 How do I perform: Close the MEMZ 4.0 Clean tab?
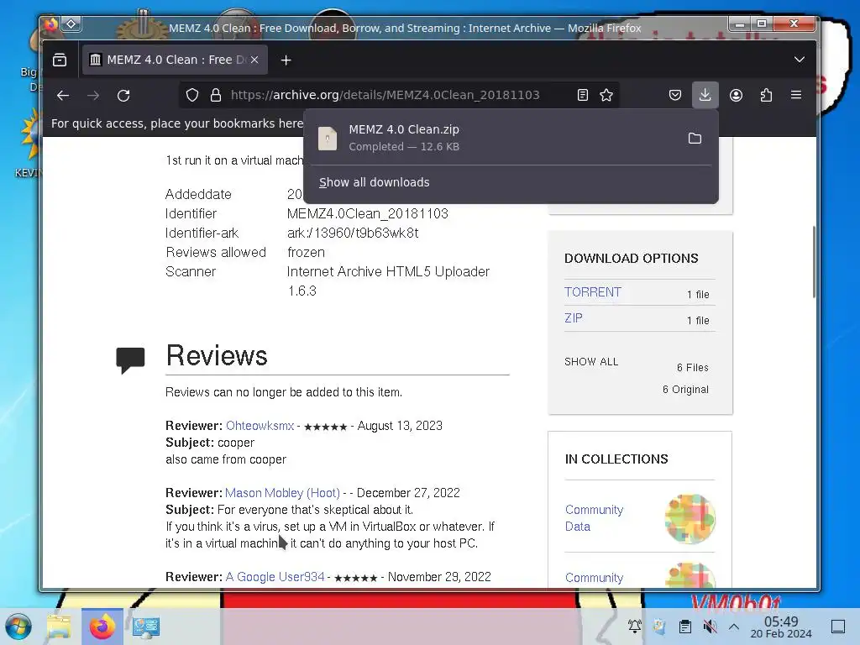(254, 60)
